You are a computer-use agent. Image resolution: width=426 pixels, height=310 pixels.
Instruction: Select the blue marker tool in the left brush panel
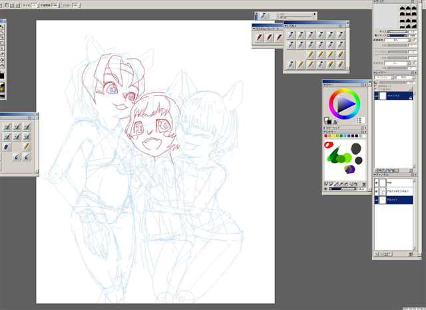(6, 146)
